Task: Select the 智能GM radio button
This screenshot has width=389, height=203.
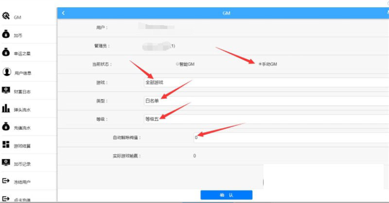Action: point(177,64)
